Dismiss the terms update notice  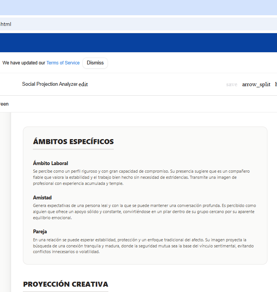point(95,63)
